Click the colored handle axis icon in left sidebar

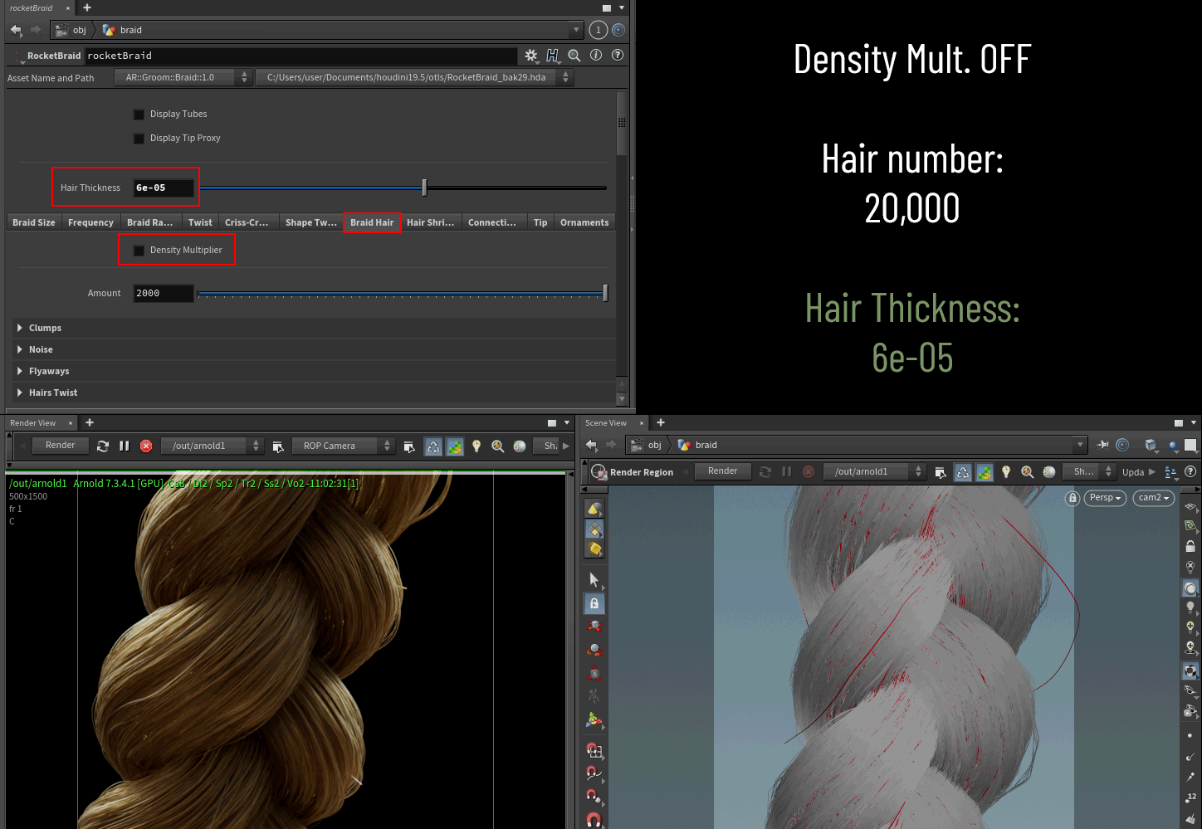point(594,719)
